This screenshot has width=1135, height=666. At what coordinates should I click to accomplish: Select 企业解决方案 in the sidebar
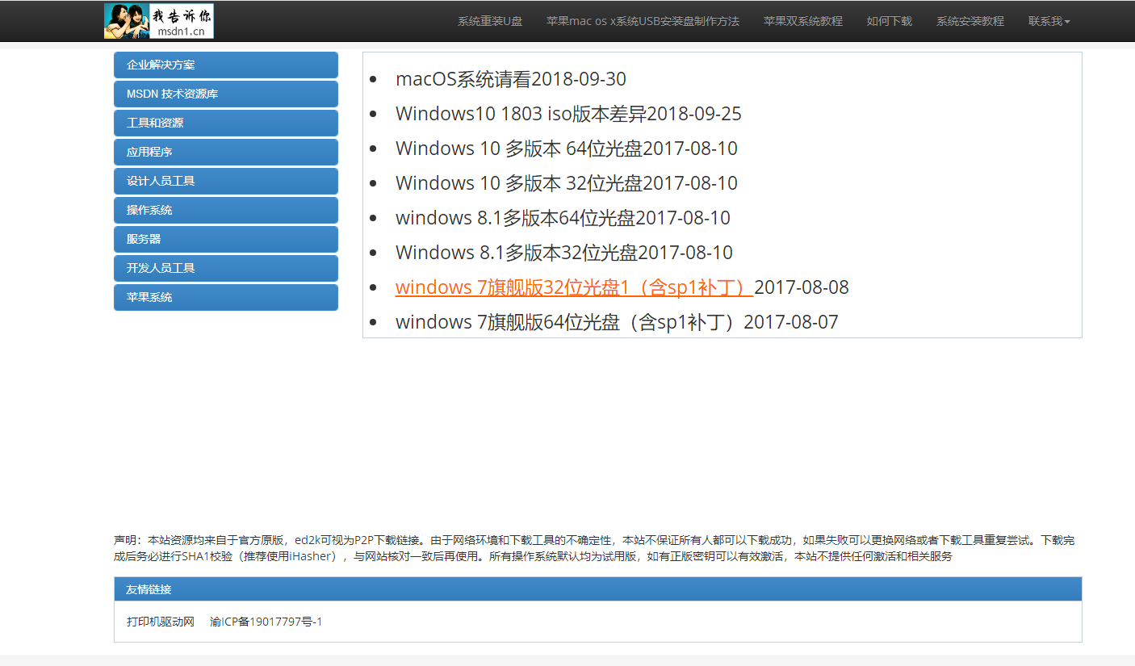pos(225,65)
